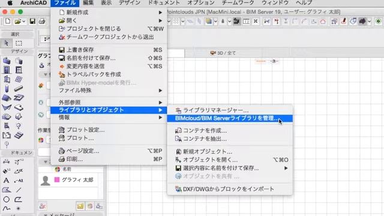Collapse the デザイン toolbox section
Viewport: 384px width, 216px height.
(x=19, y=51)
